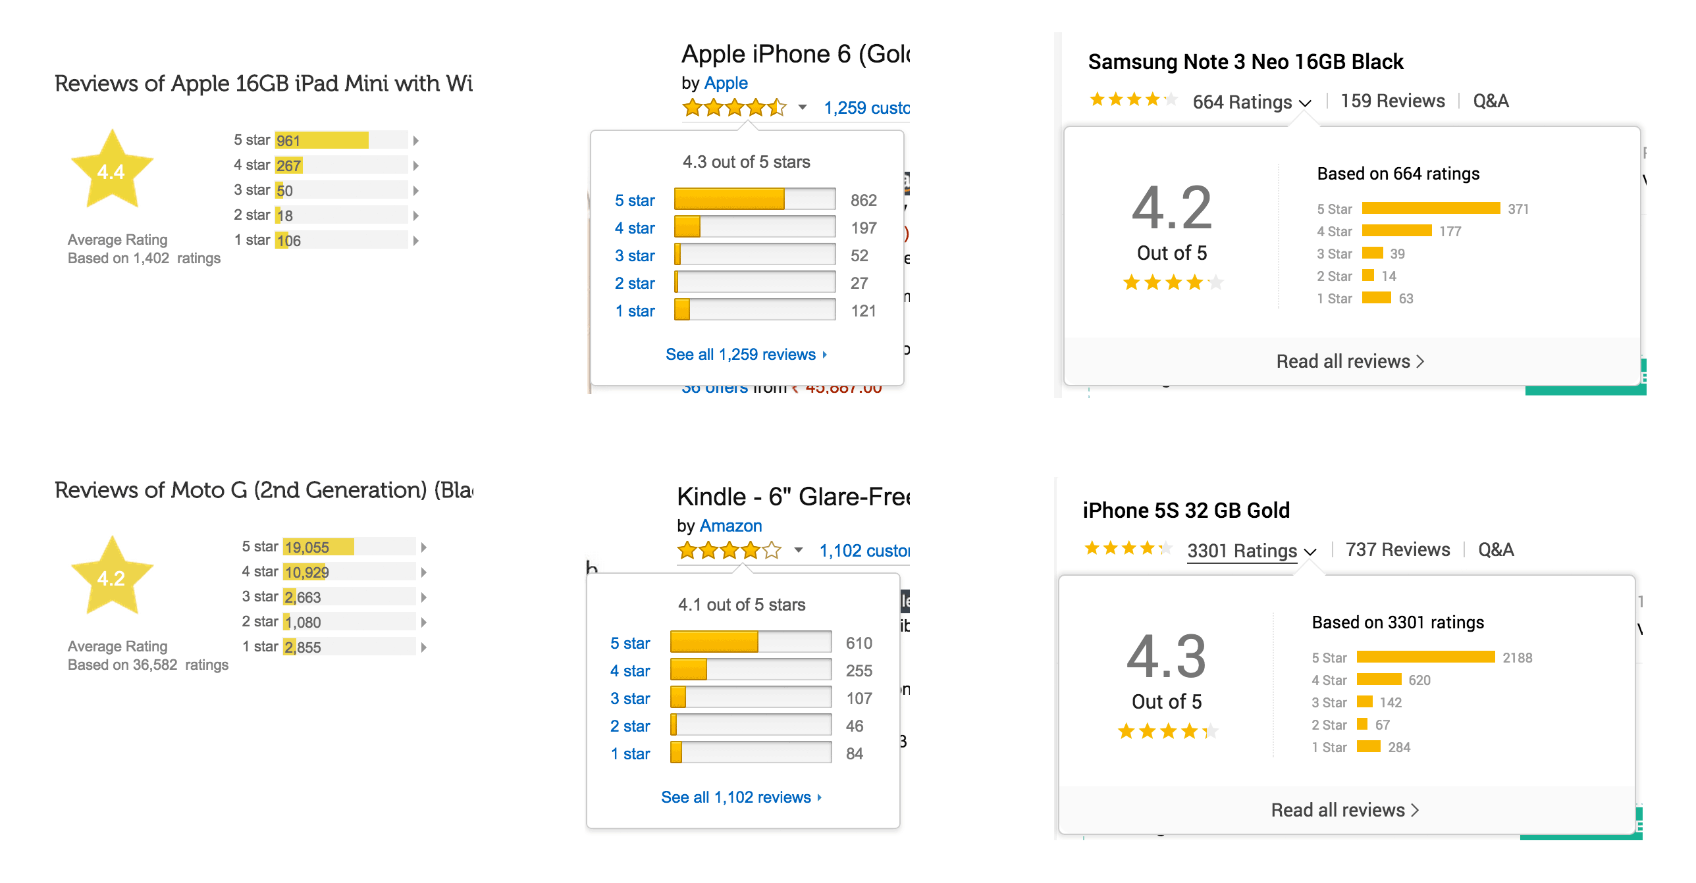Click the 4.2 Moto G rating star badge
Screen dimensions: 1696x883
[112, 576]
